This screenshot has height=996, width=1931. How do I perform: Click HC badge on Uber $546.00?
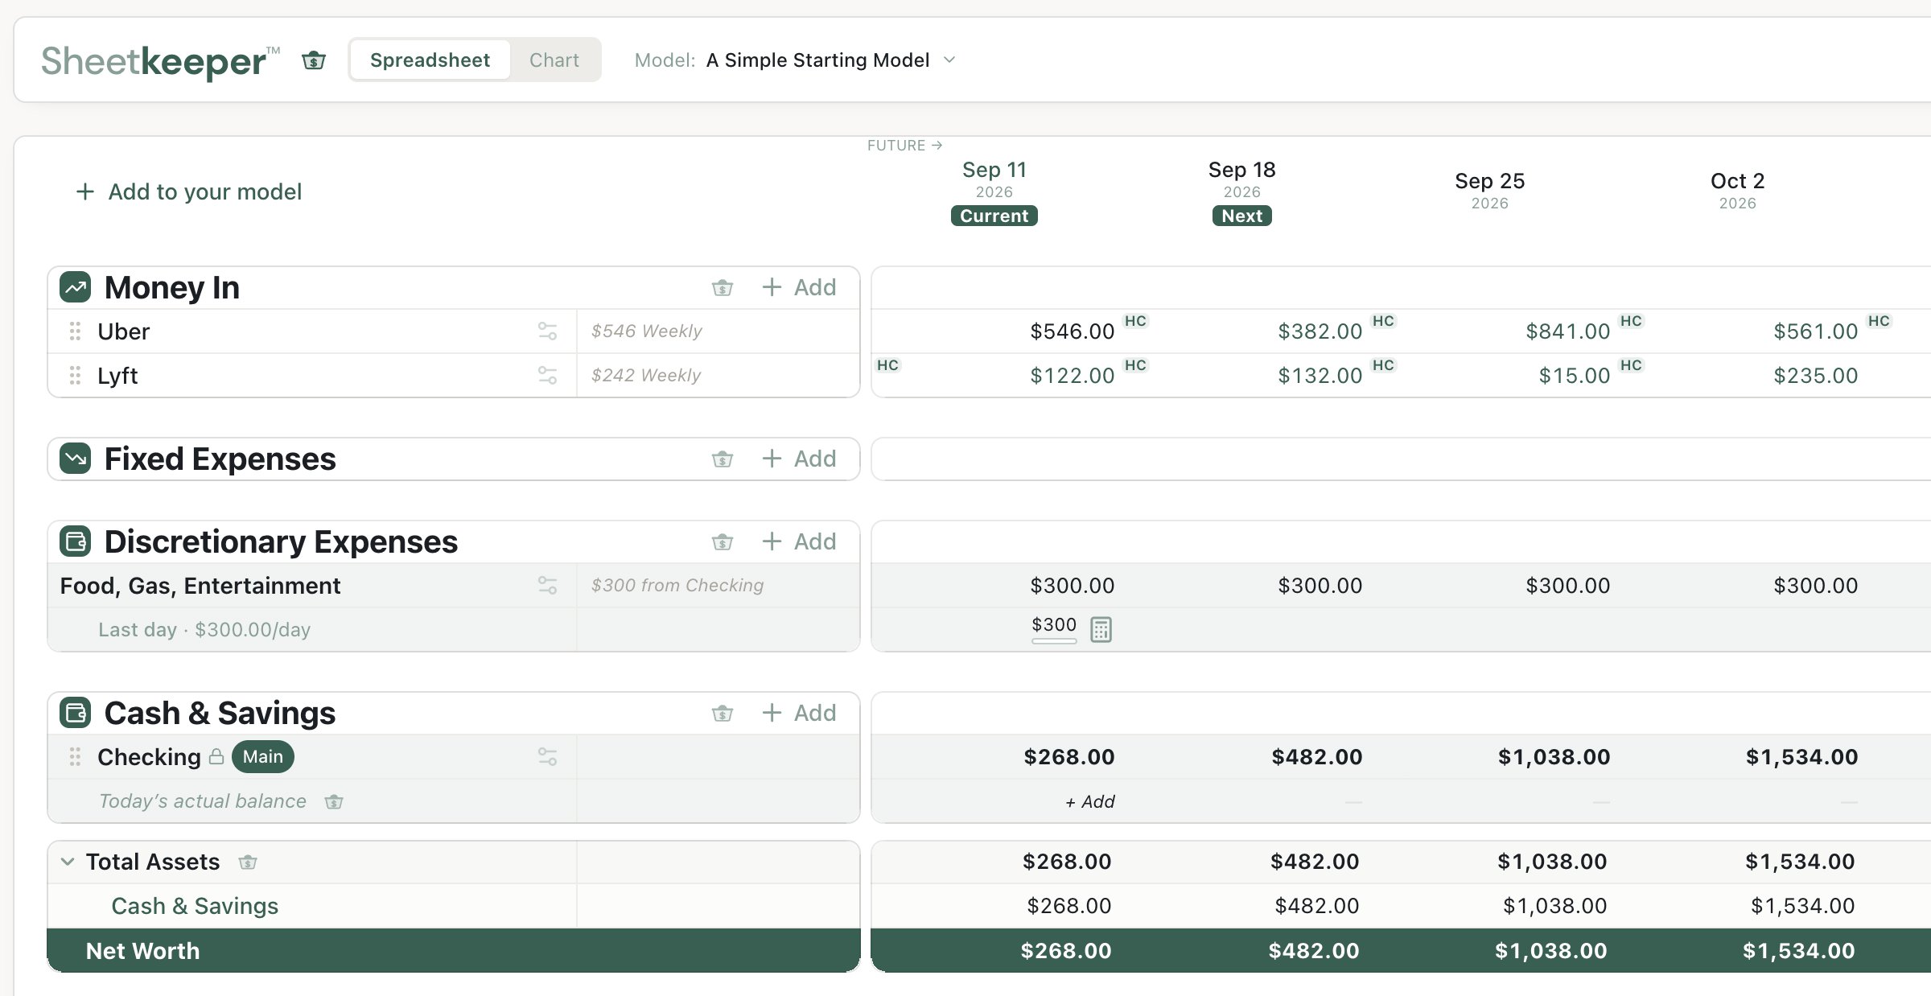[x=1135, y=321]
